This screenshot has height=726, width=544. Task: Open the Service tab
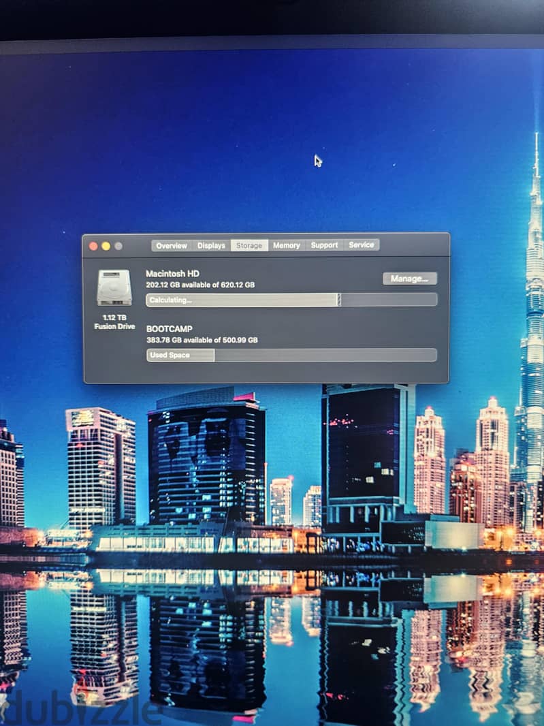(361, 244)
